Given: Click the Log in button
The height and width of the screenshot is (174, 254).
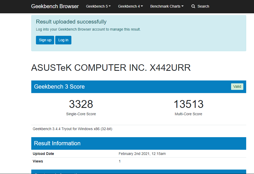Looking at the screenshot, I should 63,40.
